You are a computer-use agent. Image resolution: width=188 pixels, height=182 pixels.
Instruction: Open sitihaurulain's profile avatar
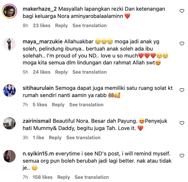point(9,90)
